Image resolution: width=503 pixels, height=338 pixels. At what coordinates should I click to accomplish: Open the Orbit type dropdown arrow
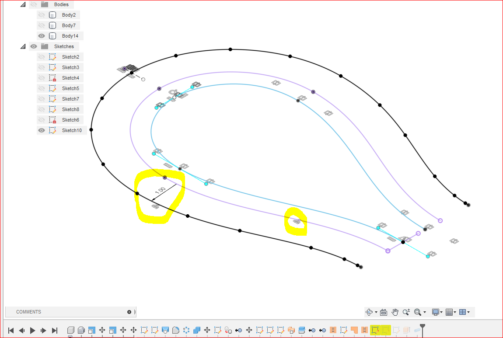click(376, 312)
